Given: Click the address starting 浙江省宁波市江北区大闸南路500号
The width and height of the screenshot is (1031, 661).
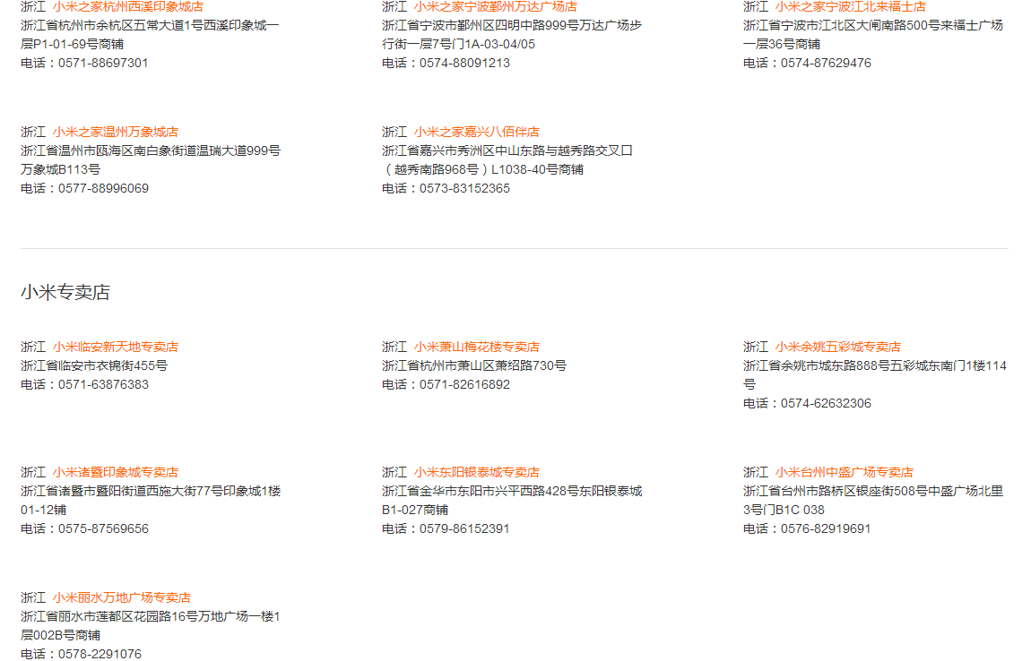Looking at the screenshot, I should [x=873, y=35].
